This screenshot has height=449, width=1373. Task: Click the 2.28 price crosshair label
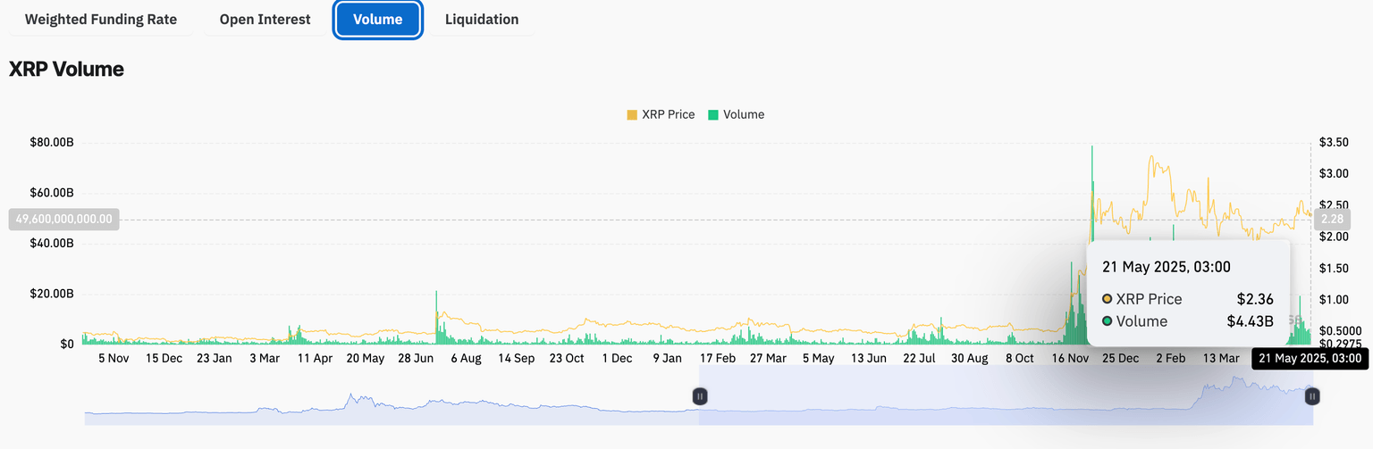tap(1329, 219)
